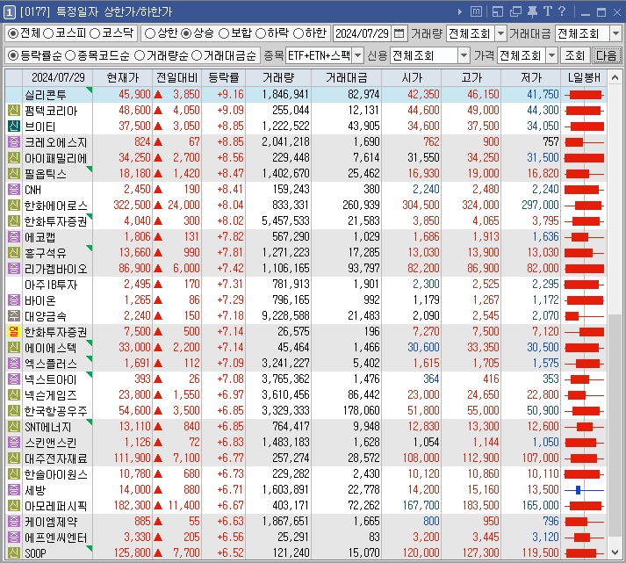Click the pin window icon in title bar

click(532, 12)
